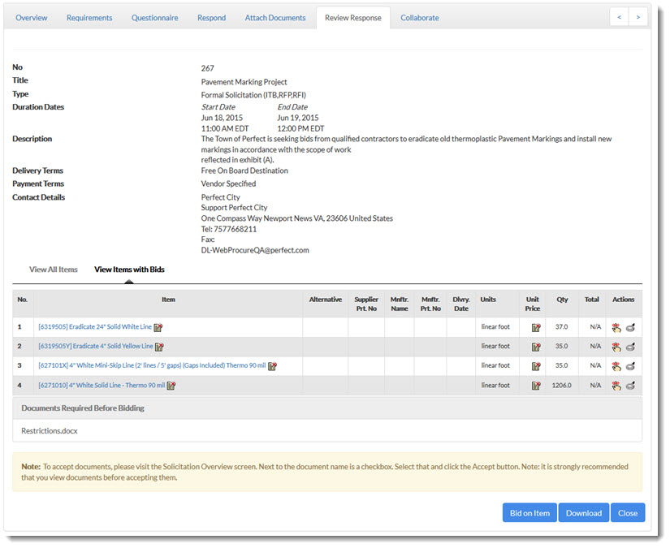Screen dimensions: 670x548
Task: Click the grey action icon in row 2
Action: pyautogui.click(x=630, y=347)
